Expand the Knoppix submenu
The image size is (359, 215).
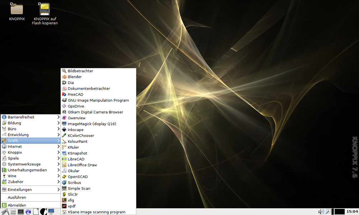[31, 152]
